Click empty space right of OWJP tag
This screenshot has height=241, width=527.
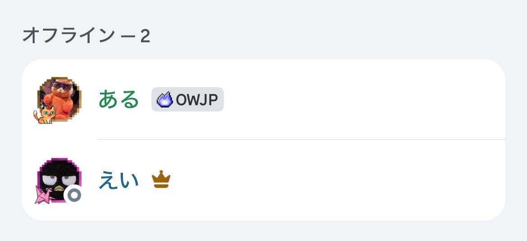point(360,99)
